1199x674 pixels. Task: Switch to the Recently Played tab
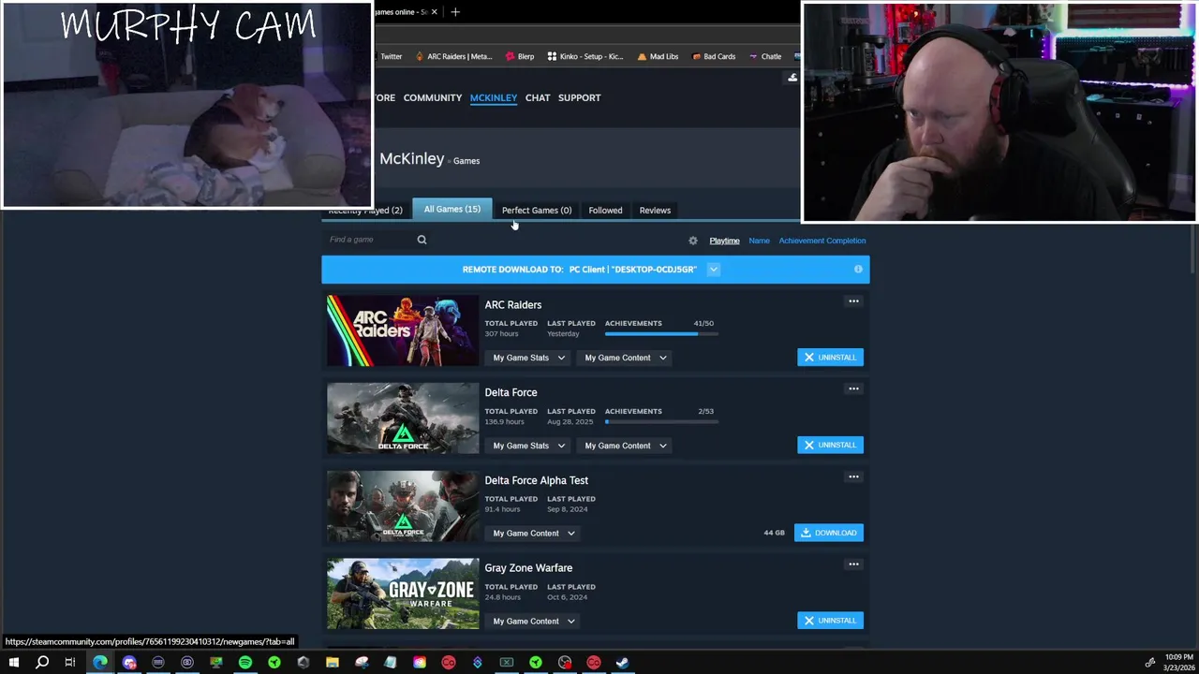pos(365,211)
